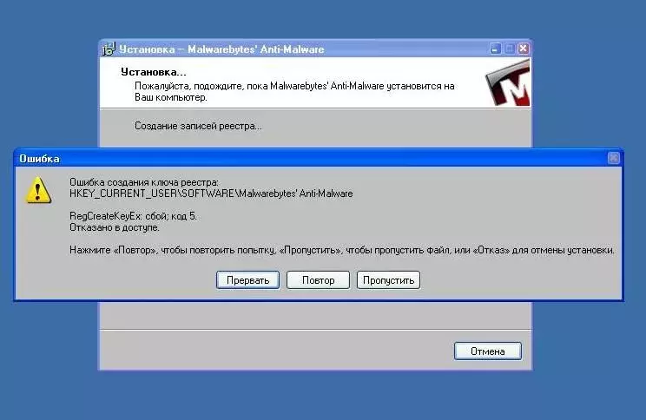This screenshot has height=420, width=646.
Task: Click the 'RegCreateKeyEx: сбой; код 5.' text
Action: pyautogui.click(x=133, y=216)
